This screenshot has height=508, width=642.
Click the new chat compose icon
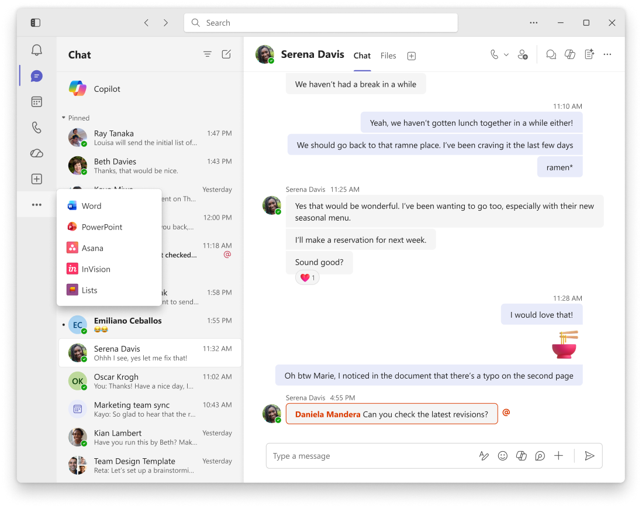tap(226, 54)
